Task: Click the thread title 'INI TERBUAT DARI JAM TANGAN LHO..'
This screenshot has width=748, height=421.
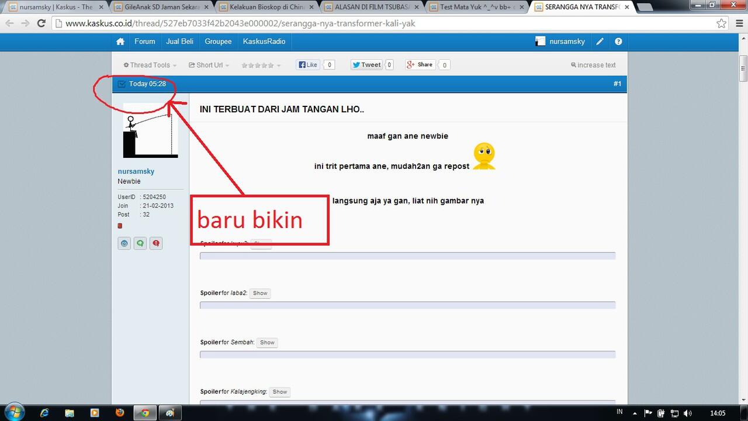Action: click(x=282, y=109)
